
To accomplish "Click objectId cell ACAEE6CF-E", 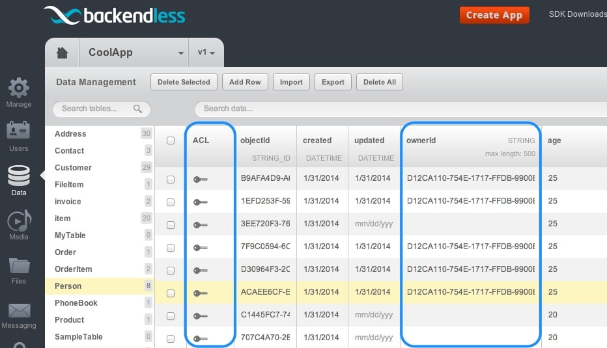I will tap(265, 292).
